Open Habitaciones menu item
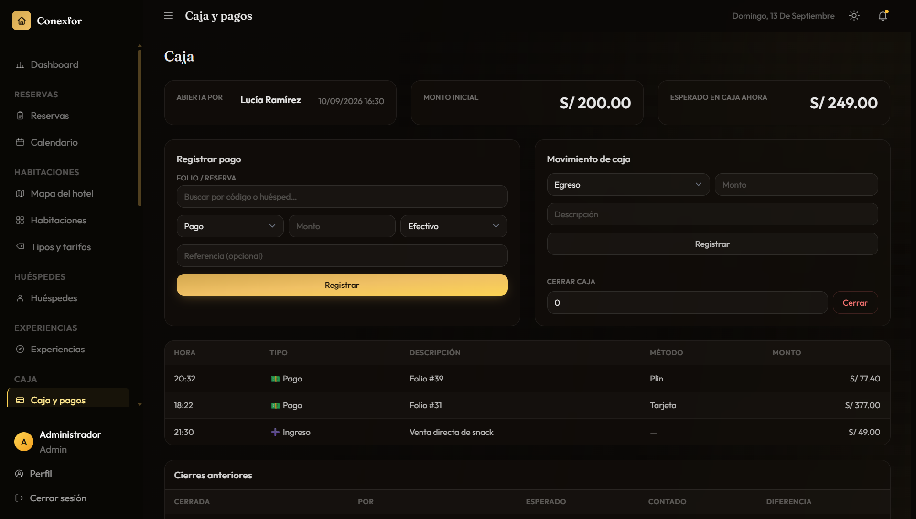Screen dimensions: 916x519 pos(68,220)
